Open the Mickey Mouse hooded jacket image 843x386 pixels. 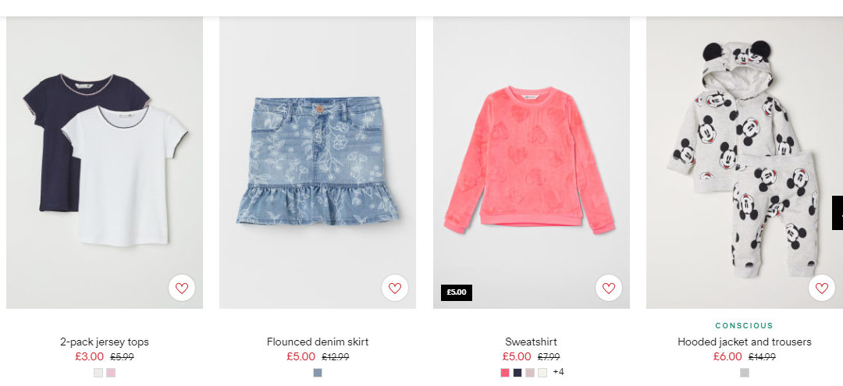coord(745,162)
